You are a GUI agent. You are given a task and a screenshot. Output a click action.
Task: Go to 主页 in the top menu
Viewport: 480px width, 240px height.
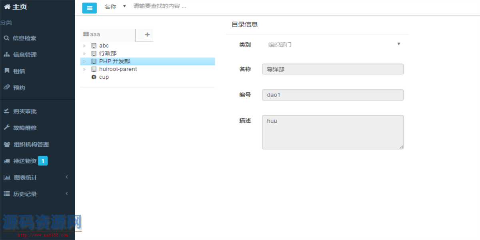click(16, 6)
